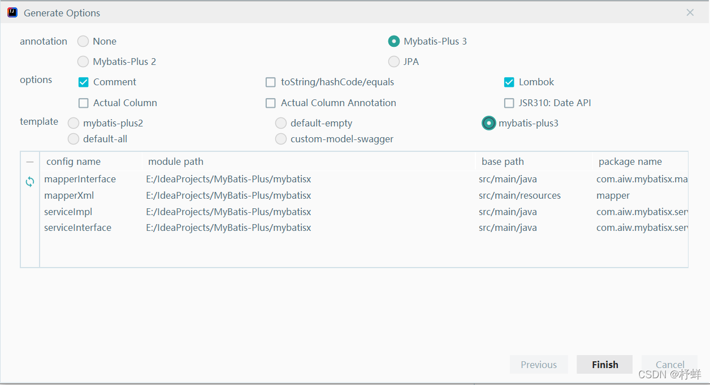The width and height of the screenshot is (710, 385).
Task: Check Actual Column Annotation option
Action: 271,103
